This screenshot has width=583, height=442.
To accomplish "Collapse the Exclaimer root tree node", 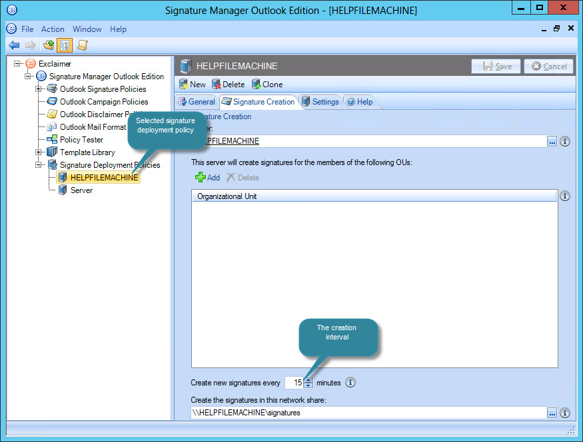I will pyautogui.click(x=17, y=63).
